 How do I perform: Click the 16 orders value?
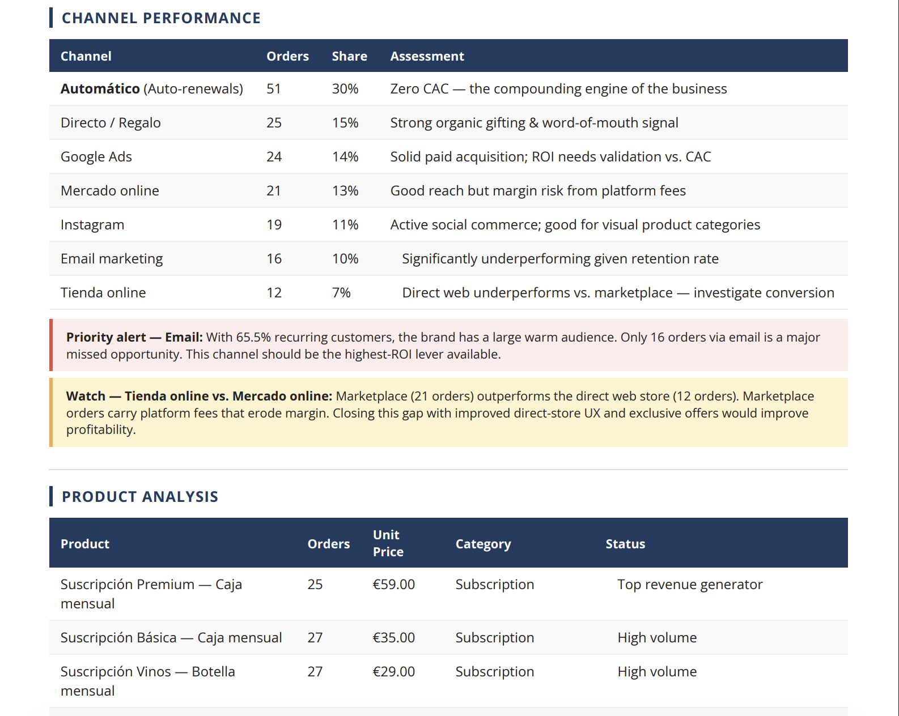[274, 259]
